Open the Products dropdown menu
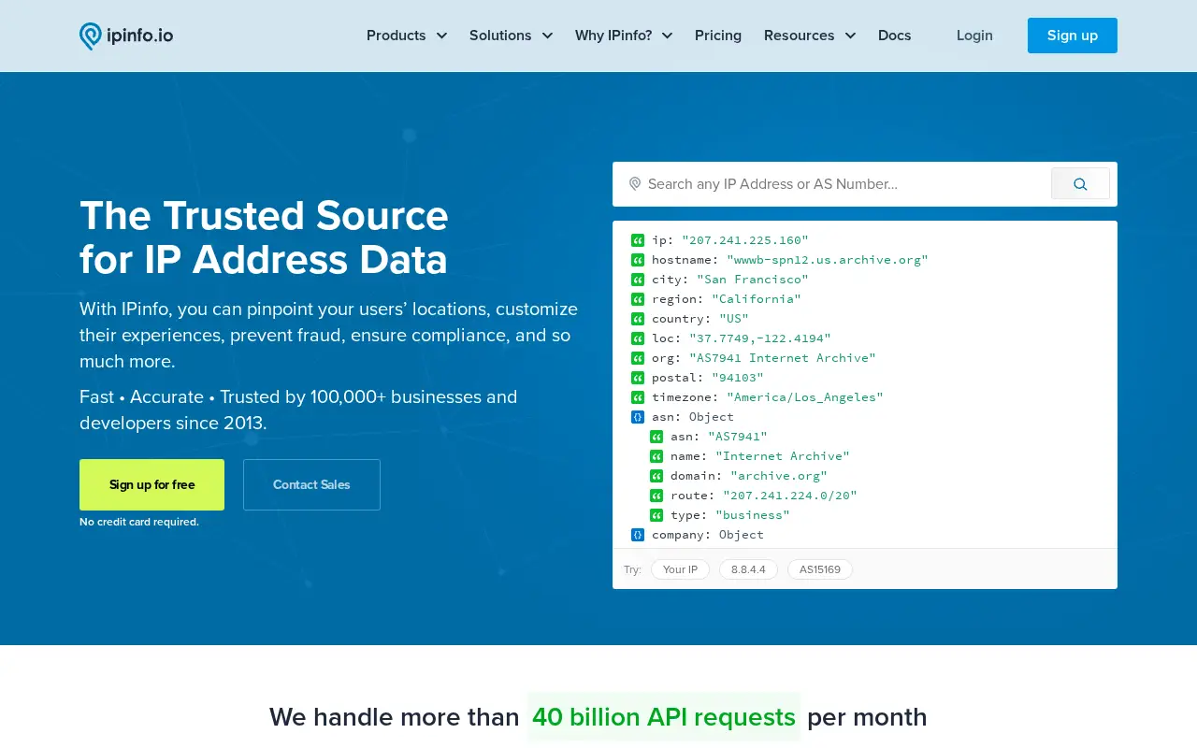 point(407,36)
